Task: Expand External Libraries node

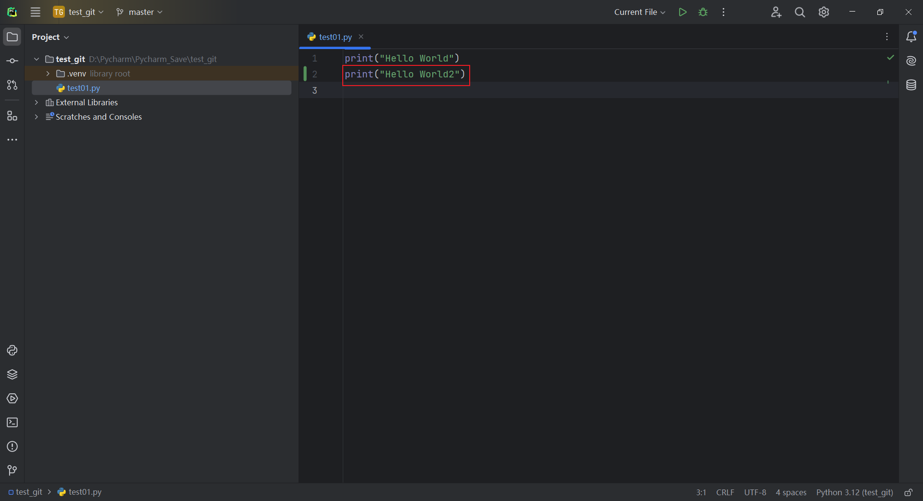Action: coord(37,102)
